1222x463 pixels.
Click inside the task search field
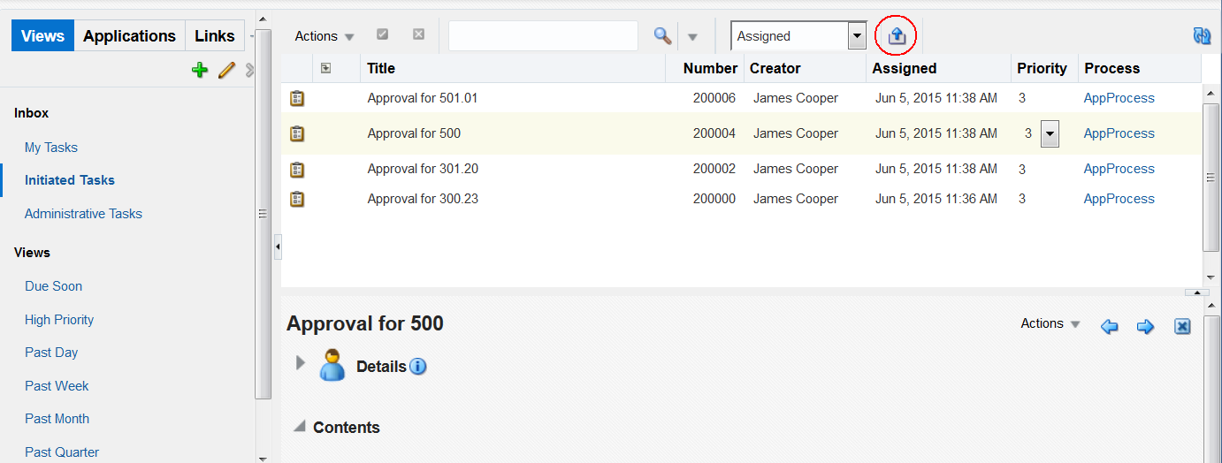pos(543,36)
